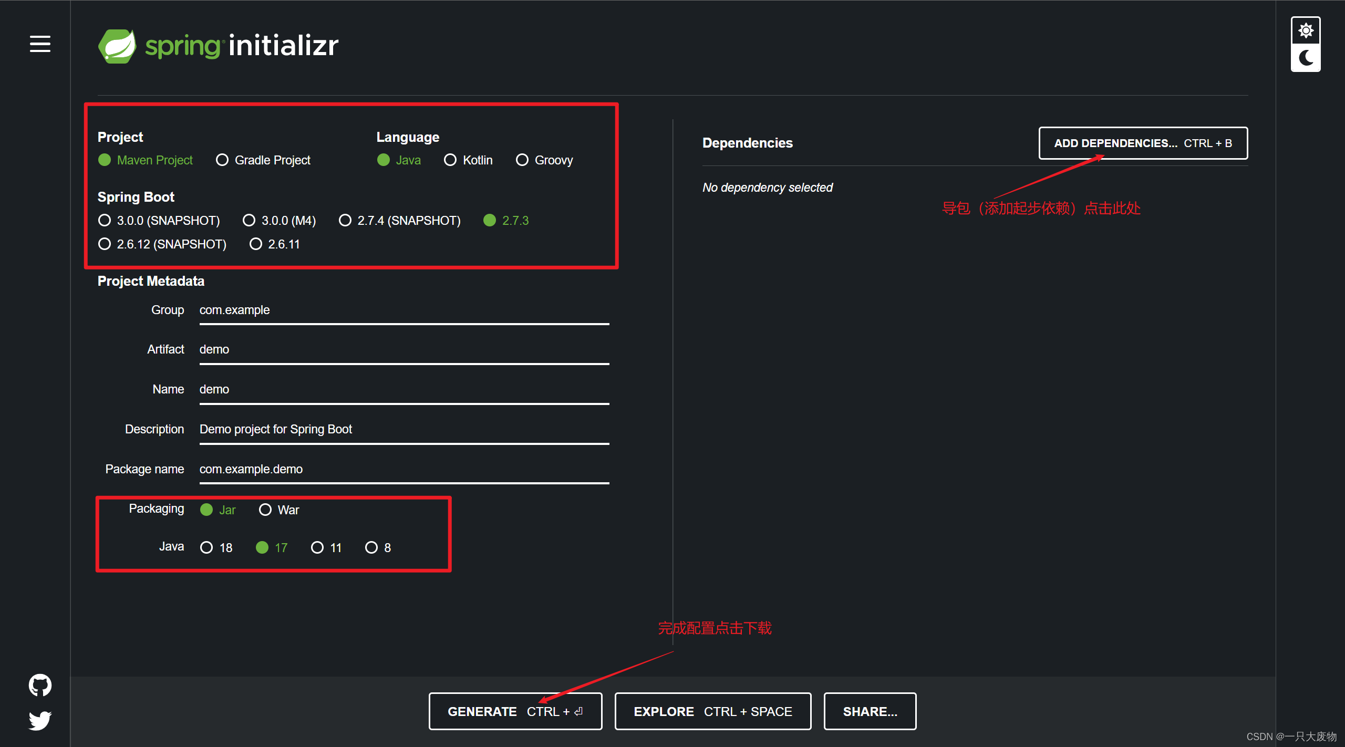The image size is (1345, 747).
Task: Select Spring Boot 2.6.11 version
Action: tap(275, 244)
